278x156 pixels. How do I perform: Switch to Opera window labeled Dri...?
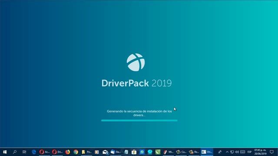[x=57, y=152]
